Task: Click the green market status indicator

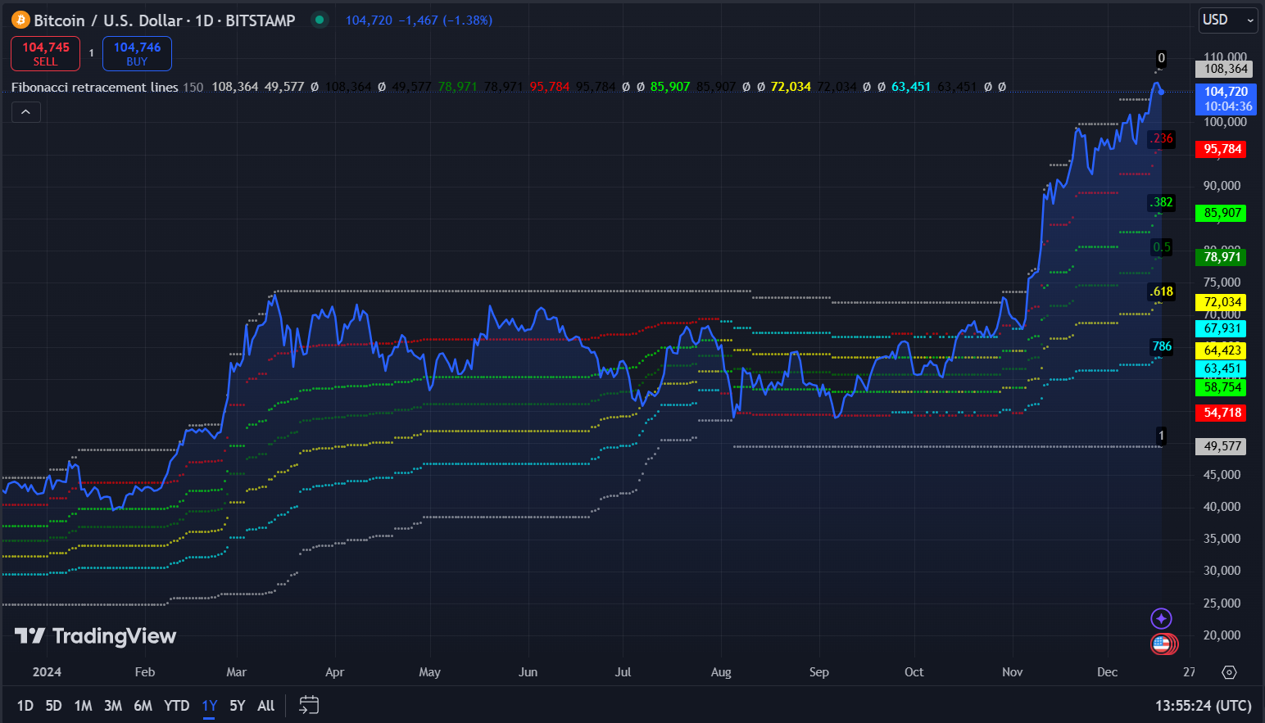Action: tap(320, 20)
